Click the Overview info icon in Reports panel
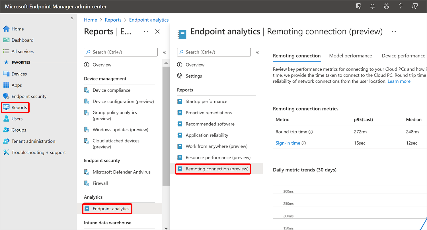 87,65
